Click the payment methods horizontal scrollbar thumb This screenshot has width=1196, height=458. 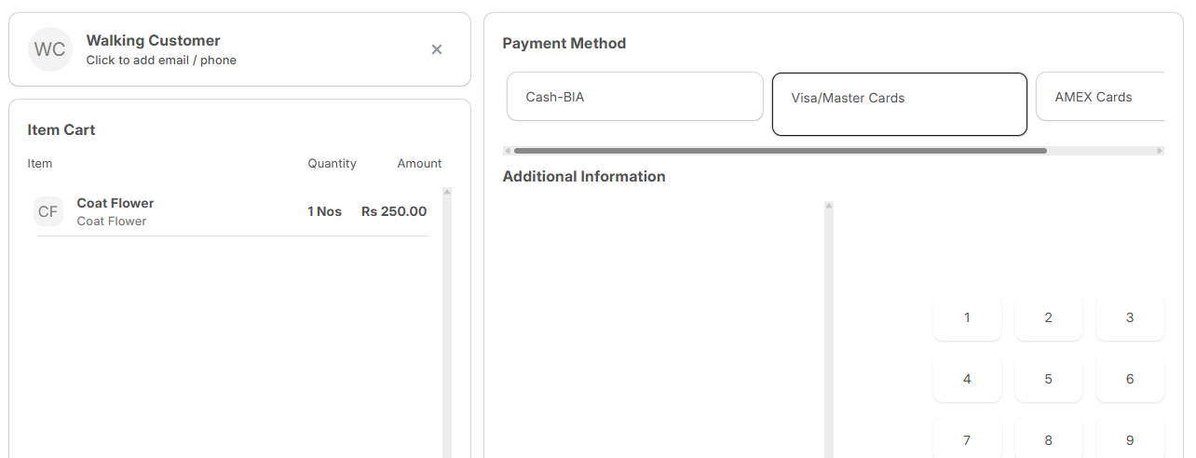click(781, 151)
